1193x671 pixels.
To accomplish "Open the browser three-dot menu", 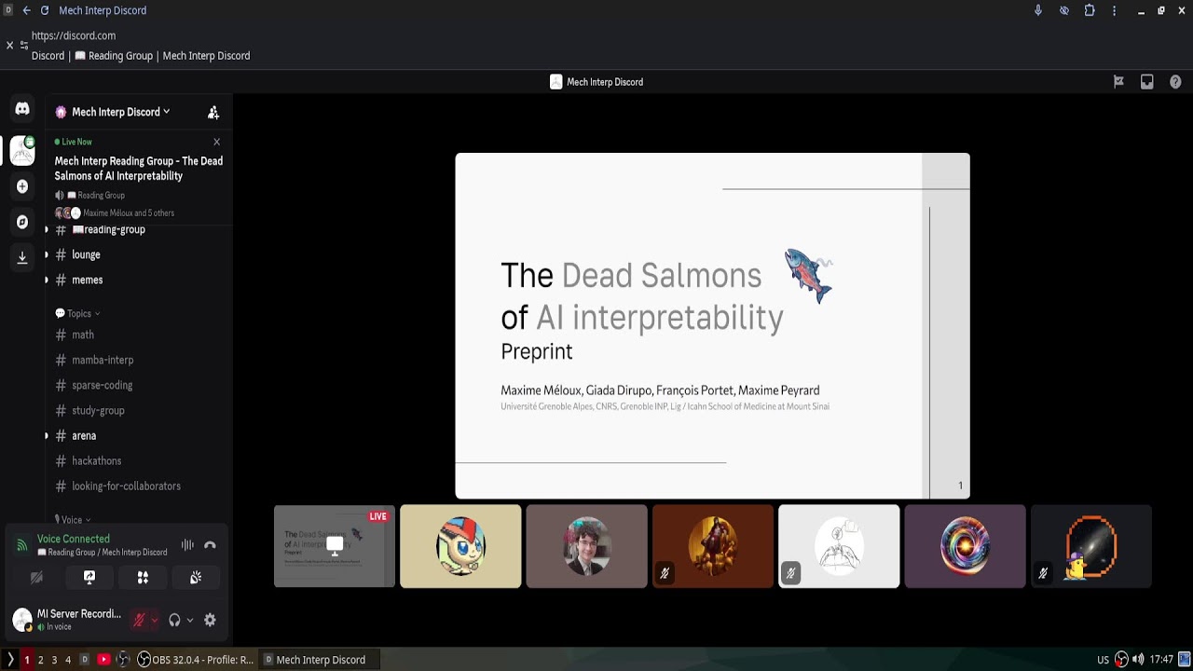I will click(1114, 10).
